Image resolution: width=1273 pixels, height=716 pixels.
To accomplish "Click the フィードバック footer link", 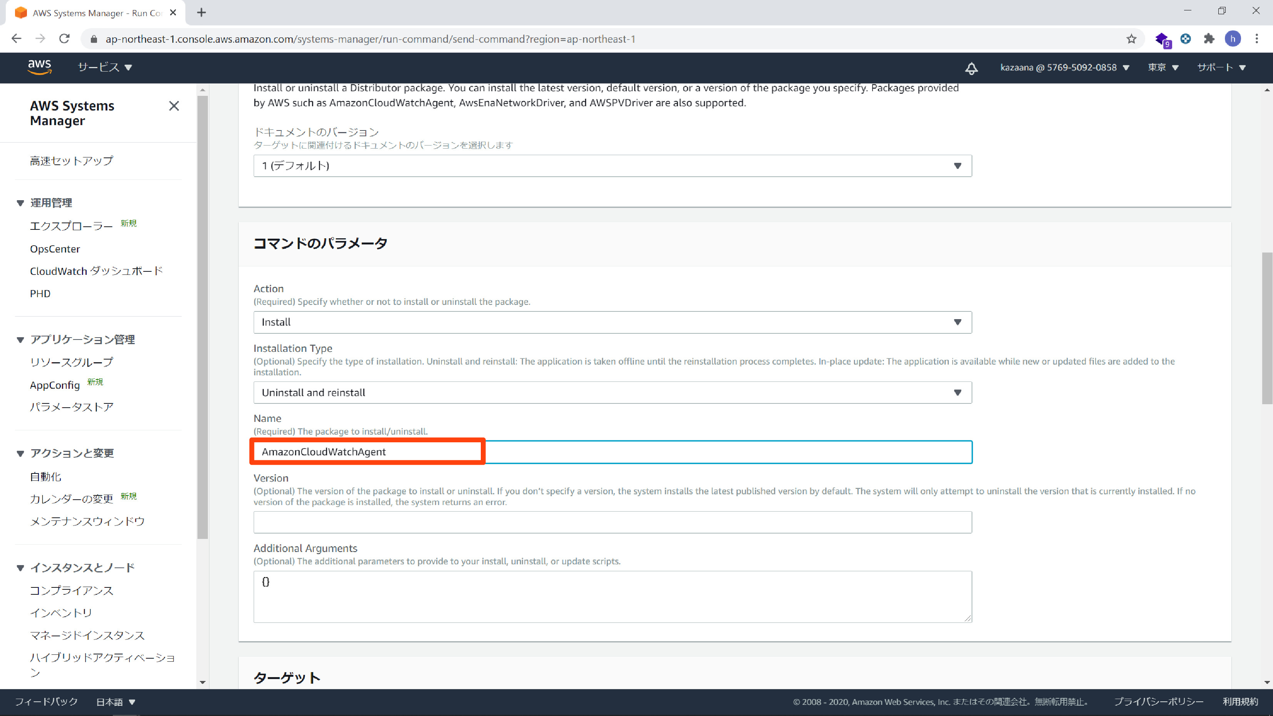I will tap(47, 702).
